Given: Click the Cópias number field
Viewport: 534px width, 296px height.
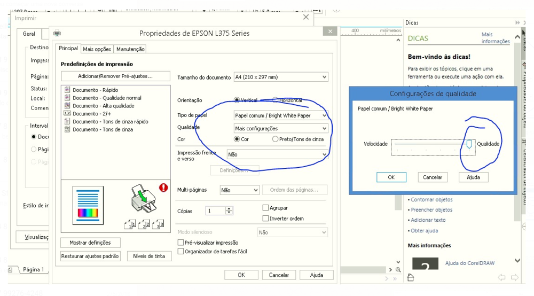Looking at the screenshot, I should (x=216, y=211).
